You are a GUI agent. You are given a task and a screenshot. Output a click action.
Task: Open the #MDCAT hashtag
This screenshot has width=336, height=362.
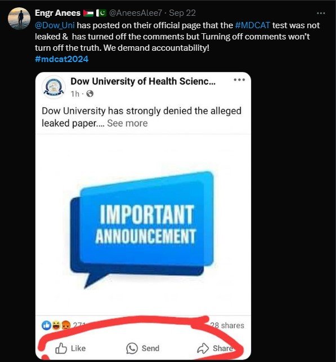pyautogui.click(x=252, y=25)
